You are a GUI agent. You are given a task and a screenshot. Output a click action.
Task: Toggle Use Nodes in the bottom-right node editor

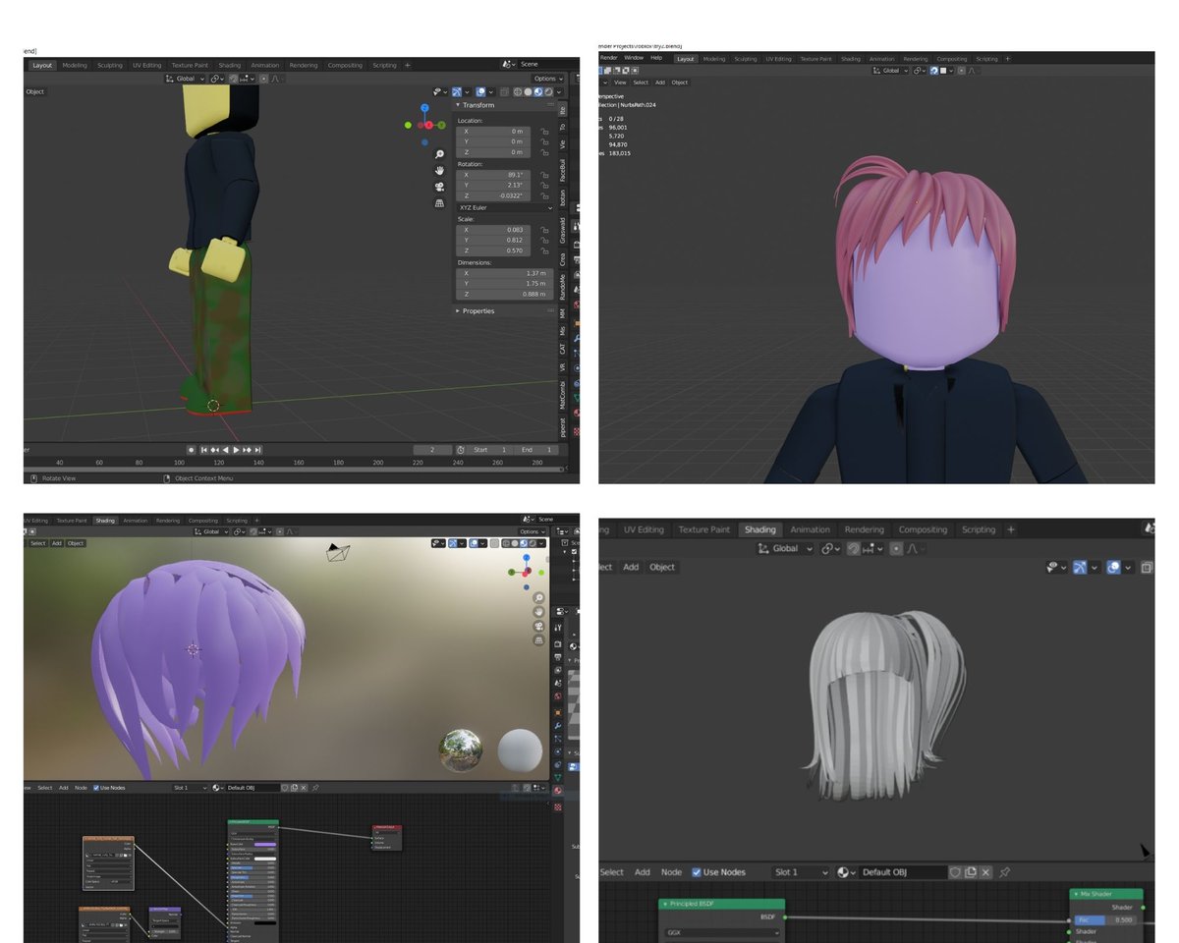(x=697, y=872)
